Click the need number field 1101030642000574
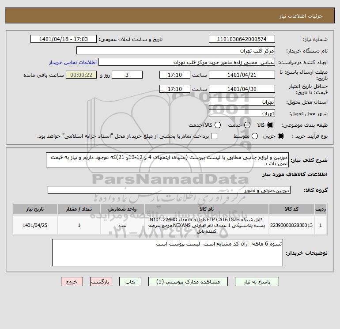The width and height of the screenshot is (340, 329). pyautogui.click(x=242, y=39)
